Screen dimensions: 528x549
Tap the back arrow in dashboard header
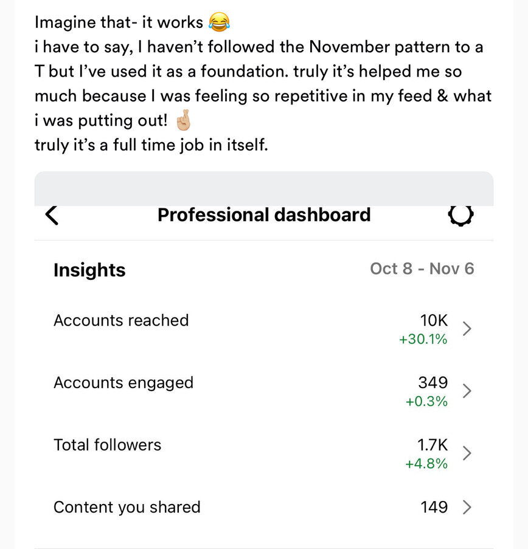tap(52, 216)
